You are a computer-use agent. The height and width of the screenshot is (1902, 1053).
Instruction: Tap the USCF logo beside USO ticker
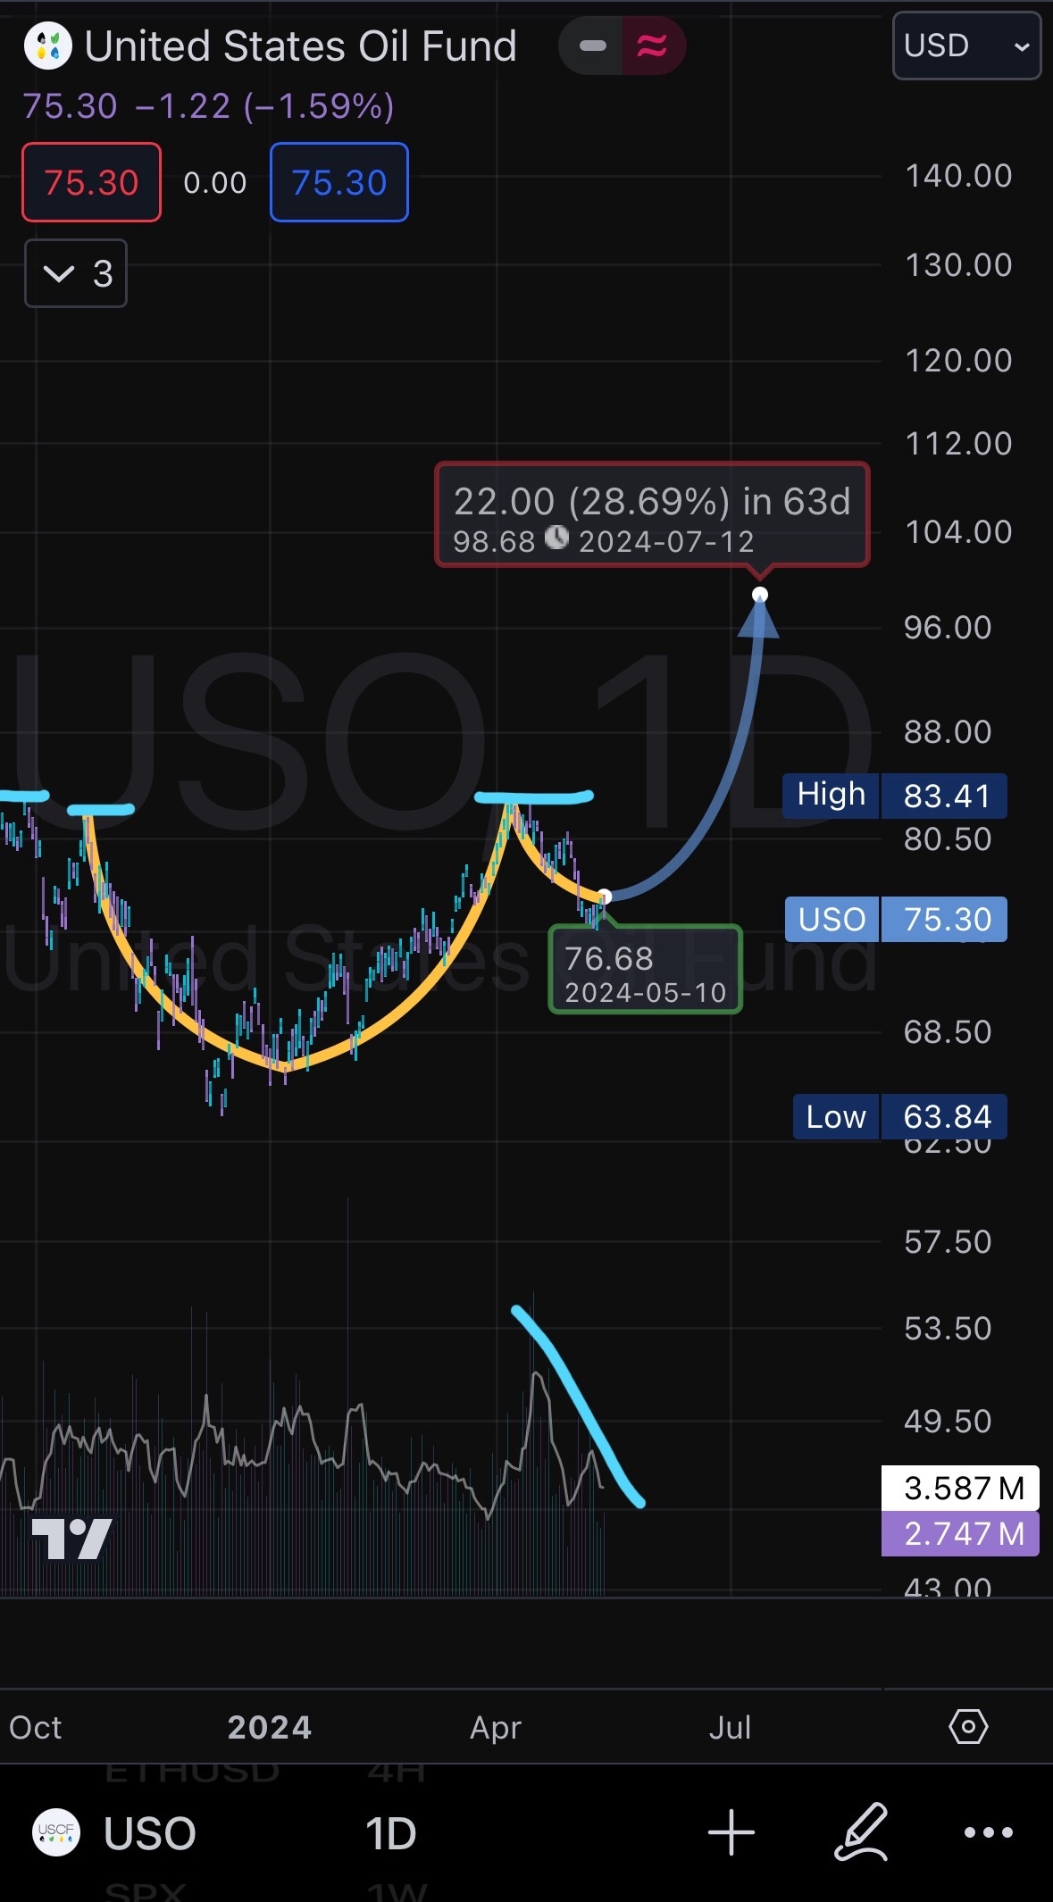tap(56, 1832)
